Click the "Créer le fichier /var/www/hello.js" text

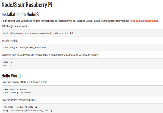(19, 100)
